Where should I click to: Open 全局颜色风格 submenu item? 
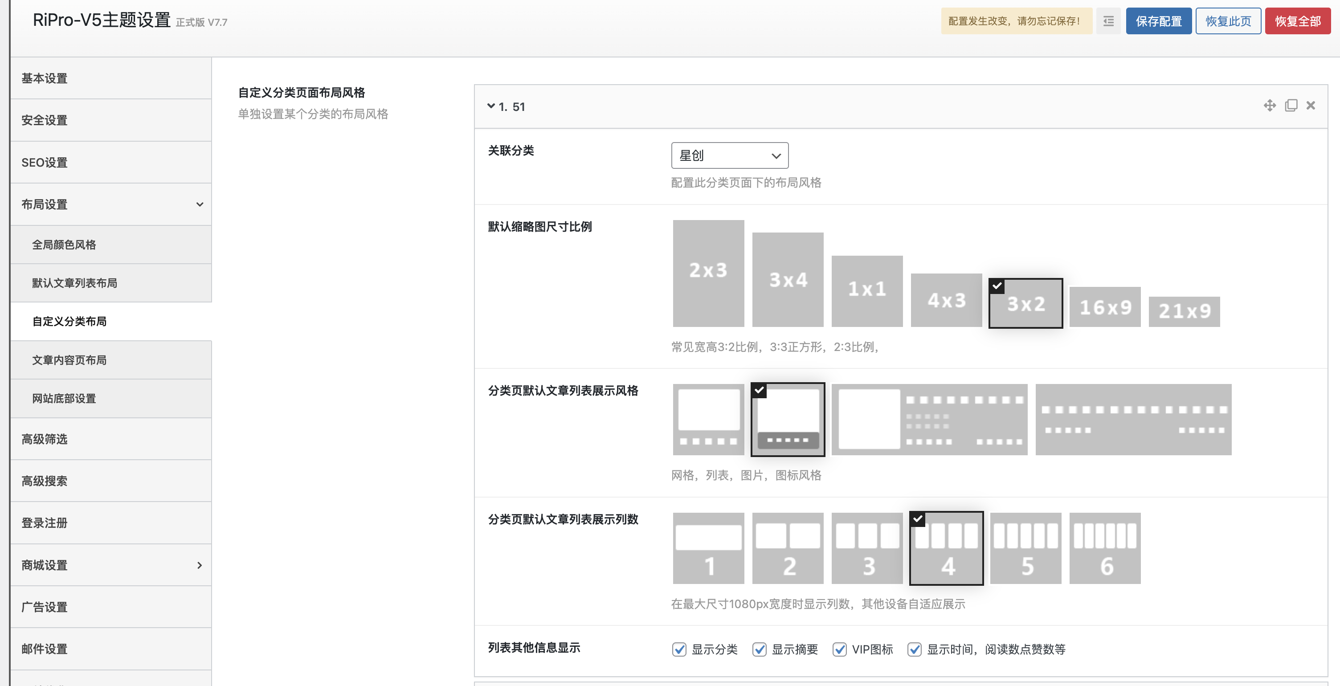(x=111, y=245)
